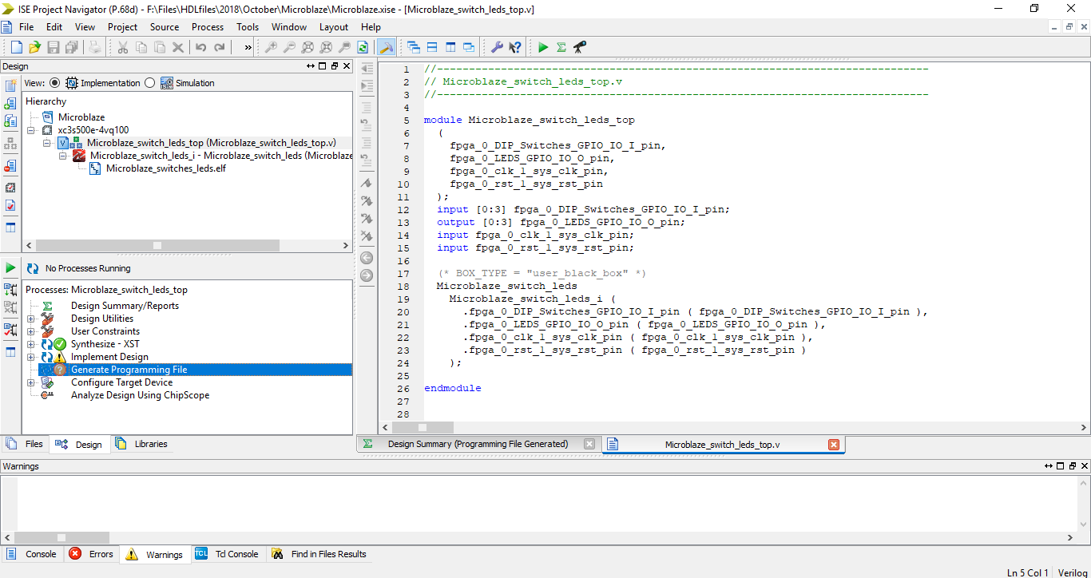Switch to the Design Summary editor tab
The image size is (1091, 578).
point(478,444)
